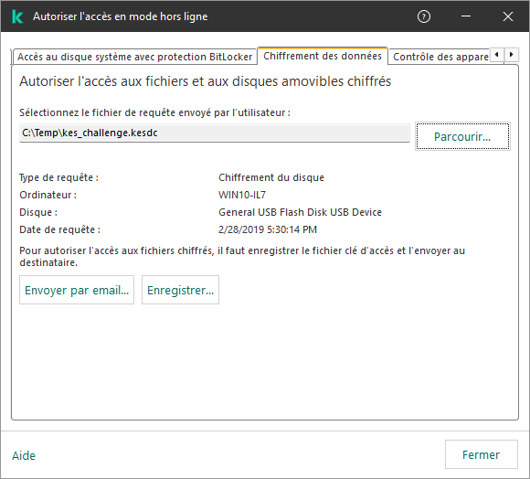Image resolution: width=530 pixels, height=479 pixels.
Task: Click the 'Pour autoriser l'accès aux fichiers chiffrés' note
Action: coord(242,257)
